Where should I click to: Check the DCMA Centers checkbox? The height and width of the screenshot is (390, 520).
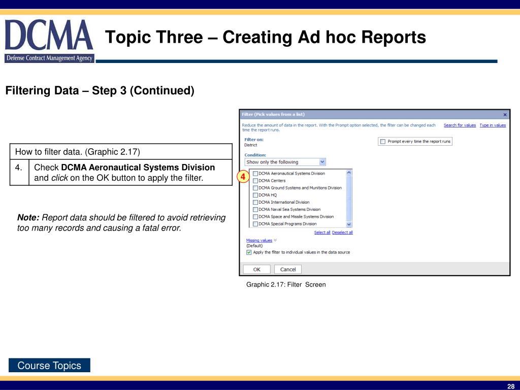(255, 181)
